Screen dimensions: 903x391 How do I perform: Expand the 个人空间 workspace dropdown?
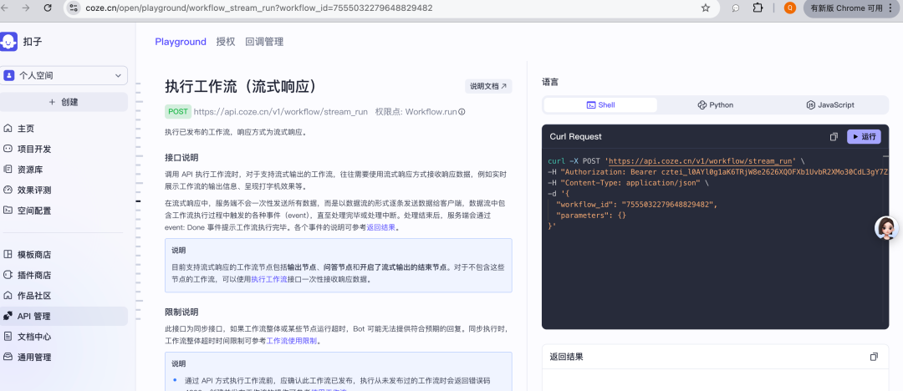(x=64, y=75)
